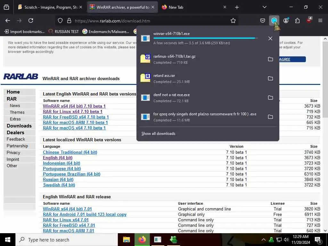Open the Themes sidebar item

[17, 112]
